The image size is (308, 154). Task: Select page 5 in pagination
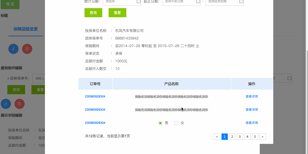(255, 137)
